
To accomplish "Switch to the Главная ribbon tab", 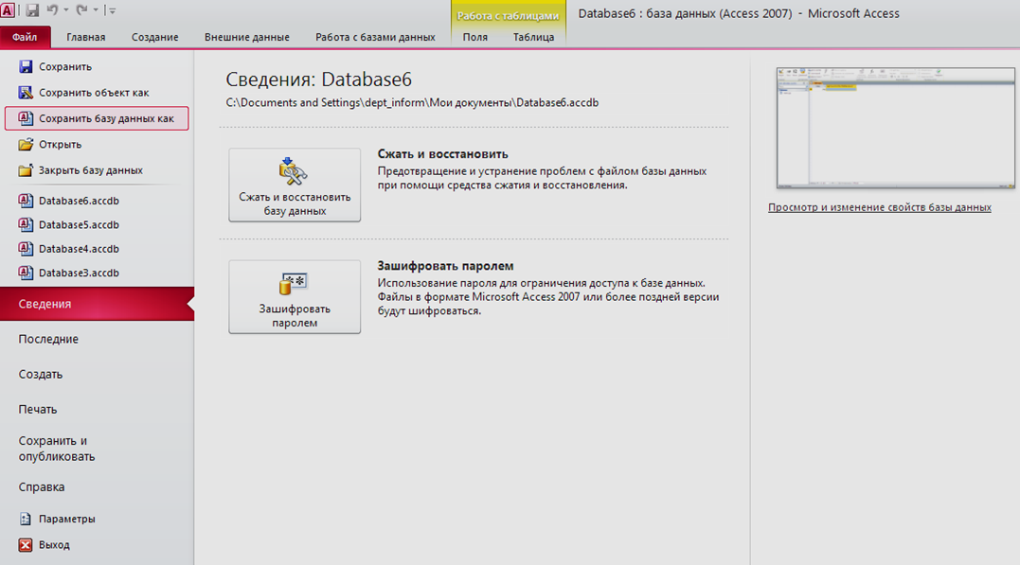I will (x=86, y=37).
